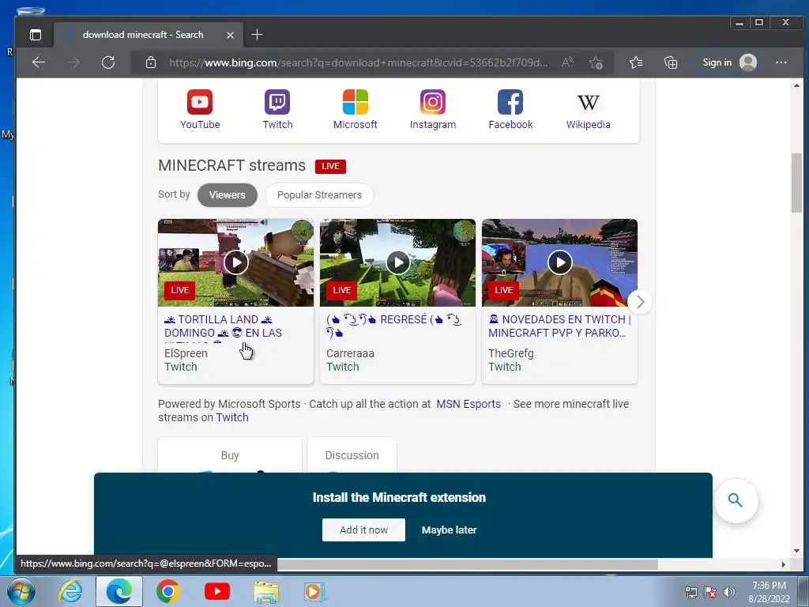
Task: Click the vertical scrollbar thumb
Action: coord(796,183)
